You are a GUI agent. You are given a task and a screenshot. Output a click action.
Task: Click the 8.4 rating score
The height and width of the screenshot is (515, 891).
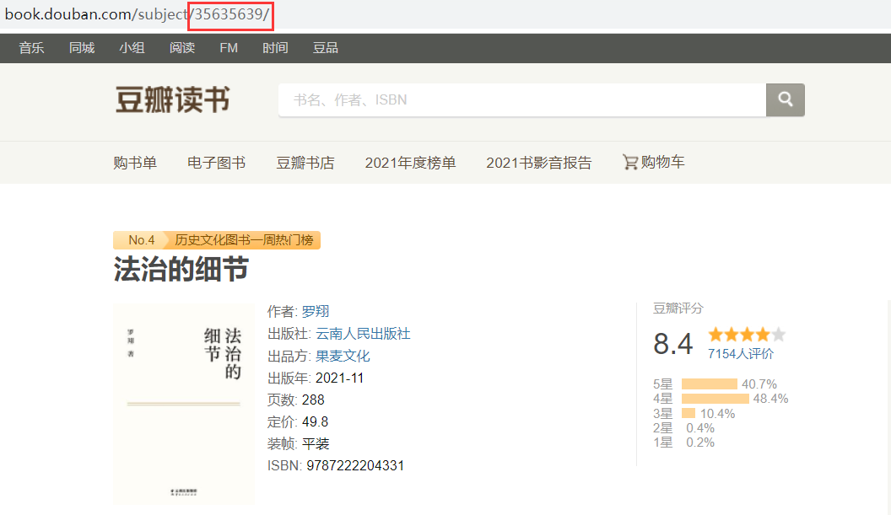(x=672, y=344)
